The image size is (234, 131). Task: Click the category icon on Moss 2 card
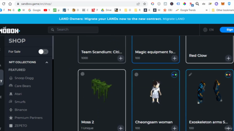pos(83,74)
